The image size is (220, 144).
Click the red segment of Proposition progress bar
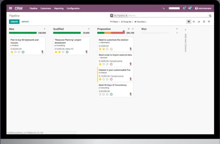[x=118, y=33]
